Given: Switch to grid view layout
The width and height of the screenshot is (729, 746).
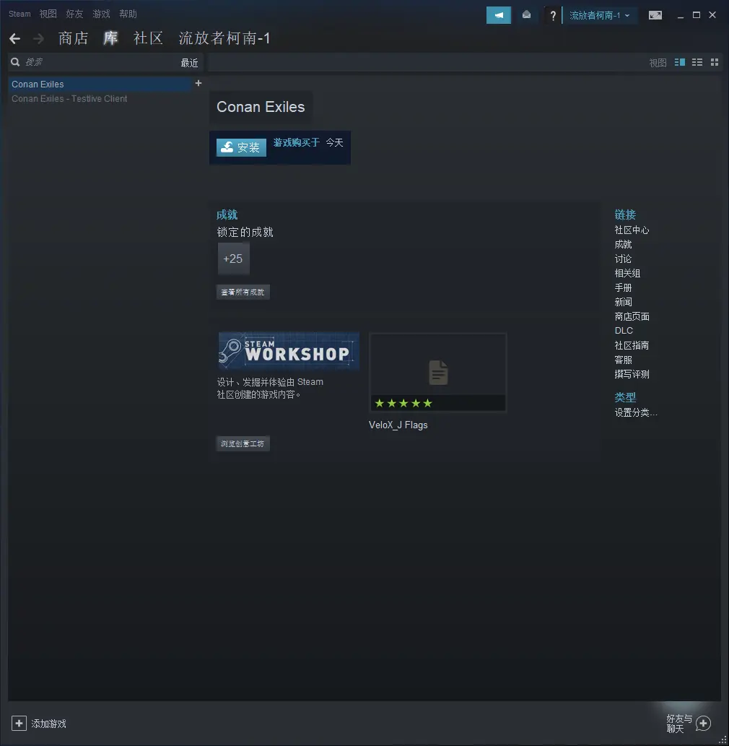Looking at the screenshot, I should tap(715, 62).
